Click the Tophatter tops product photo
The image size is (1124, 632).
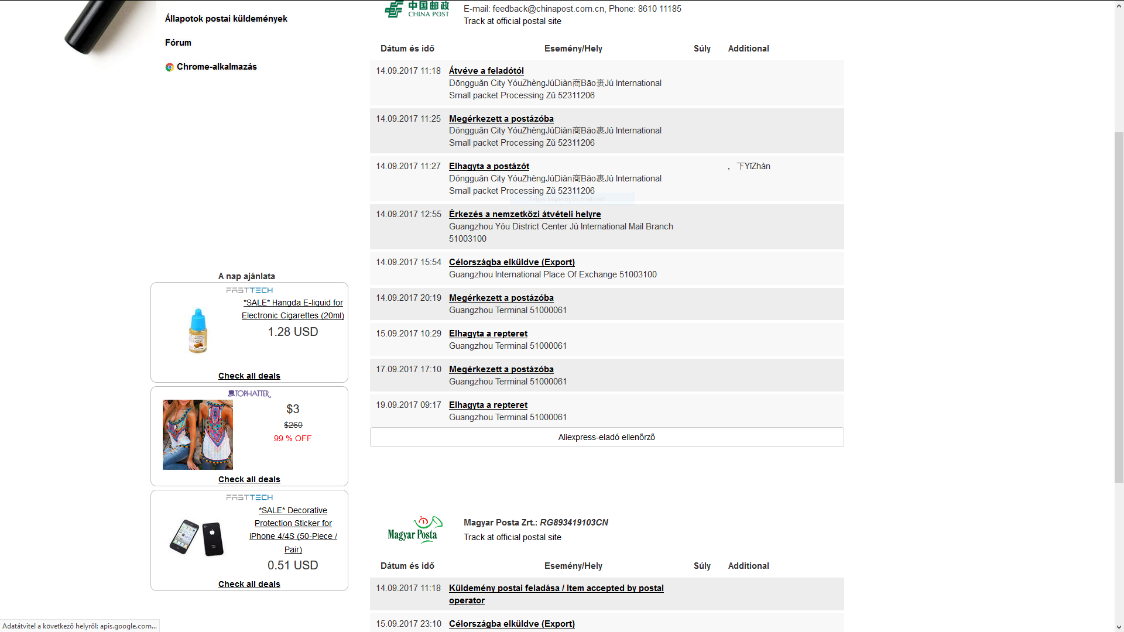198,435
